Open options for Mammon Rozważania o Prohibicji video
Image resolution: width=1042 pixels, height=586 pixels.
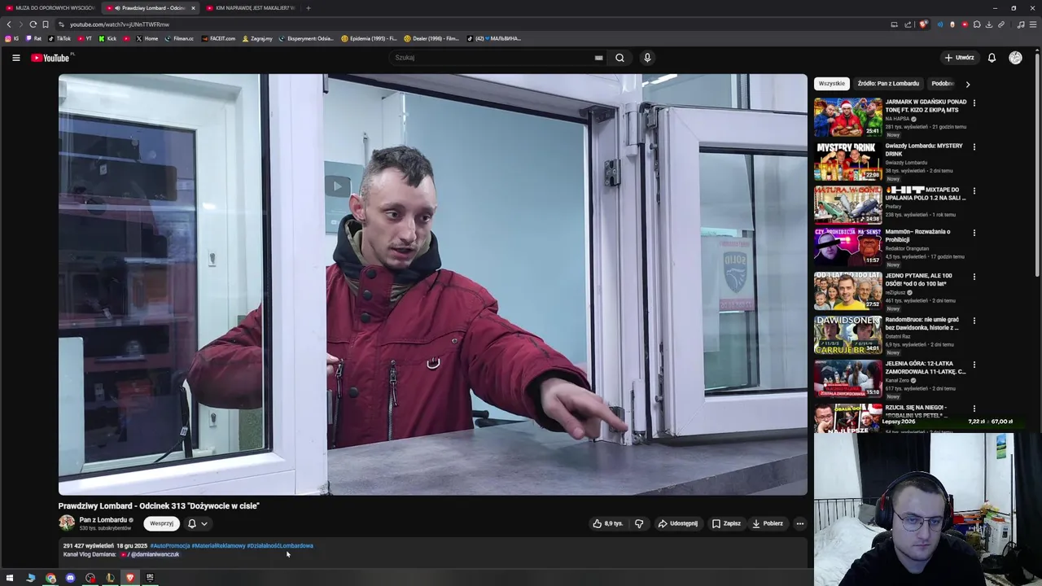pyautogui.click(x=974, y=233)
